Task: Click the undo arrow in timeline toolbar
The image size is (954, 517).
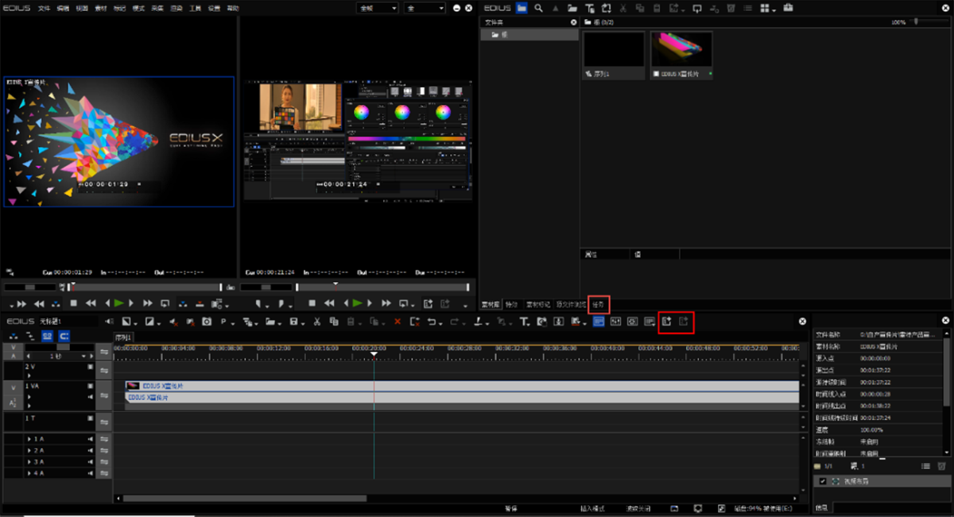Action: coord(432,322)
